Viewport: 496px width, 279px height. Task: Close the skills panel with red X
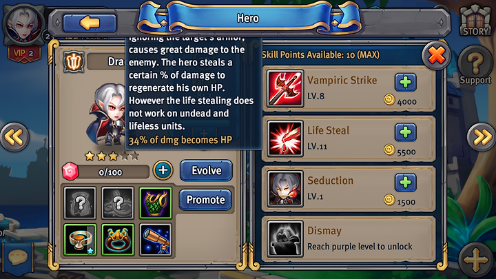point(437,56)
